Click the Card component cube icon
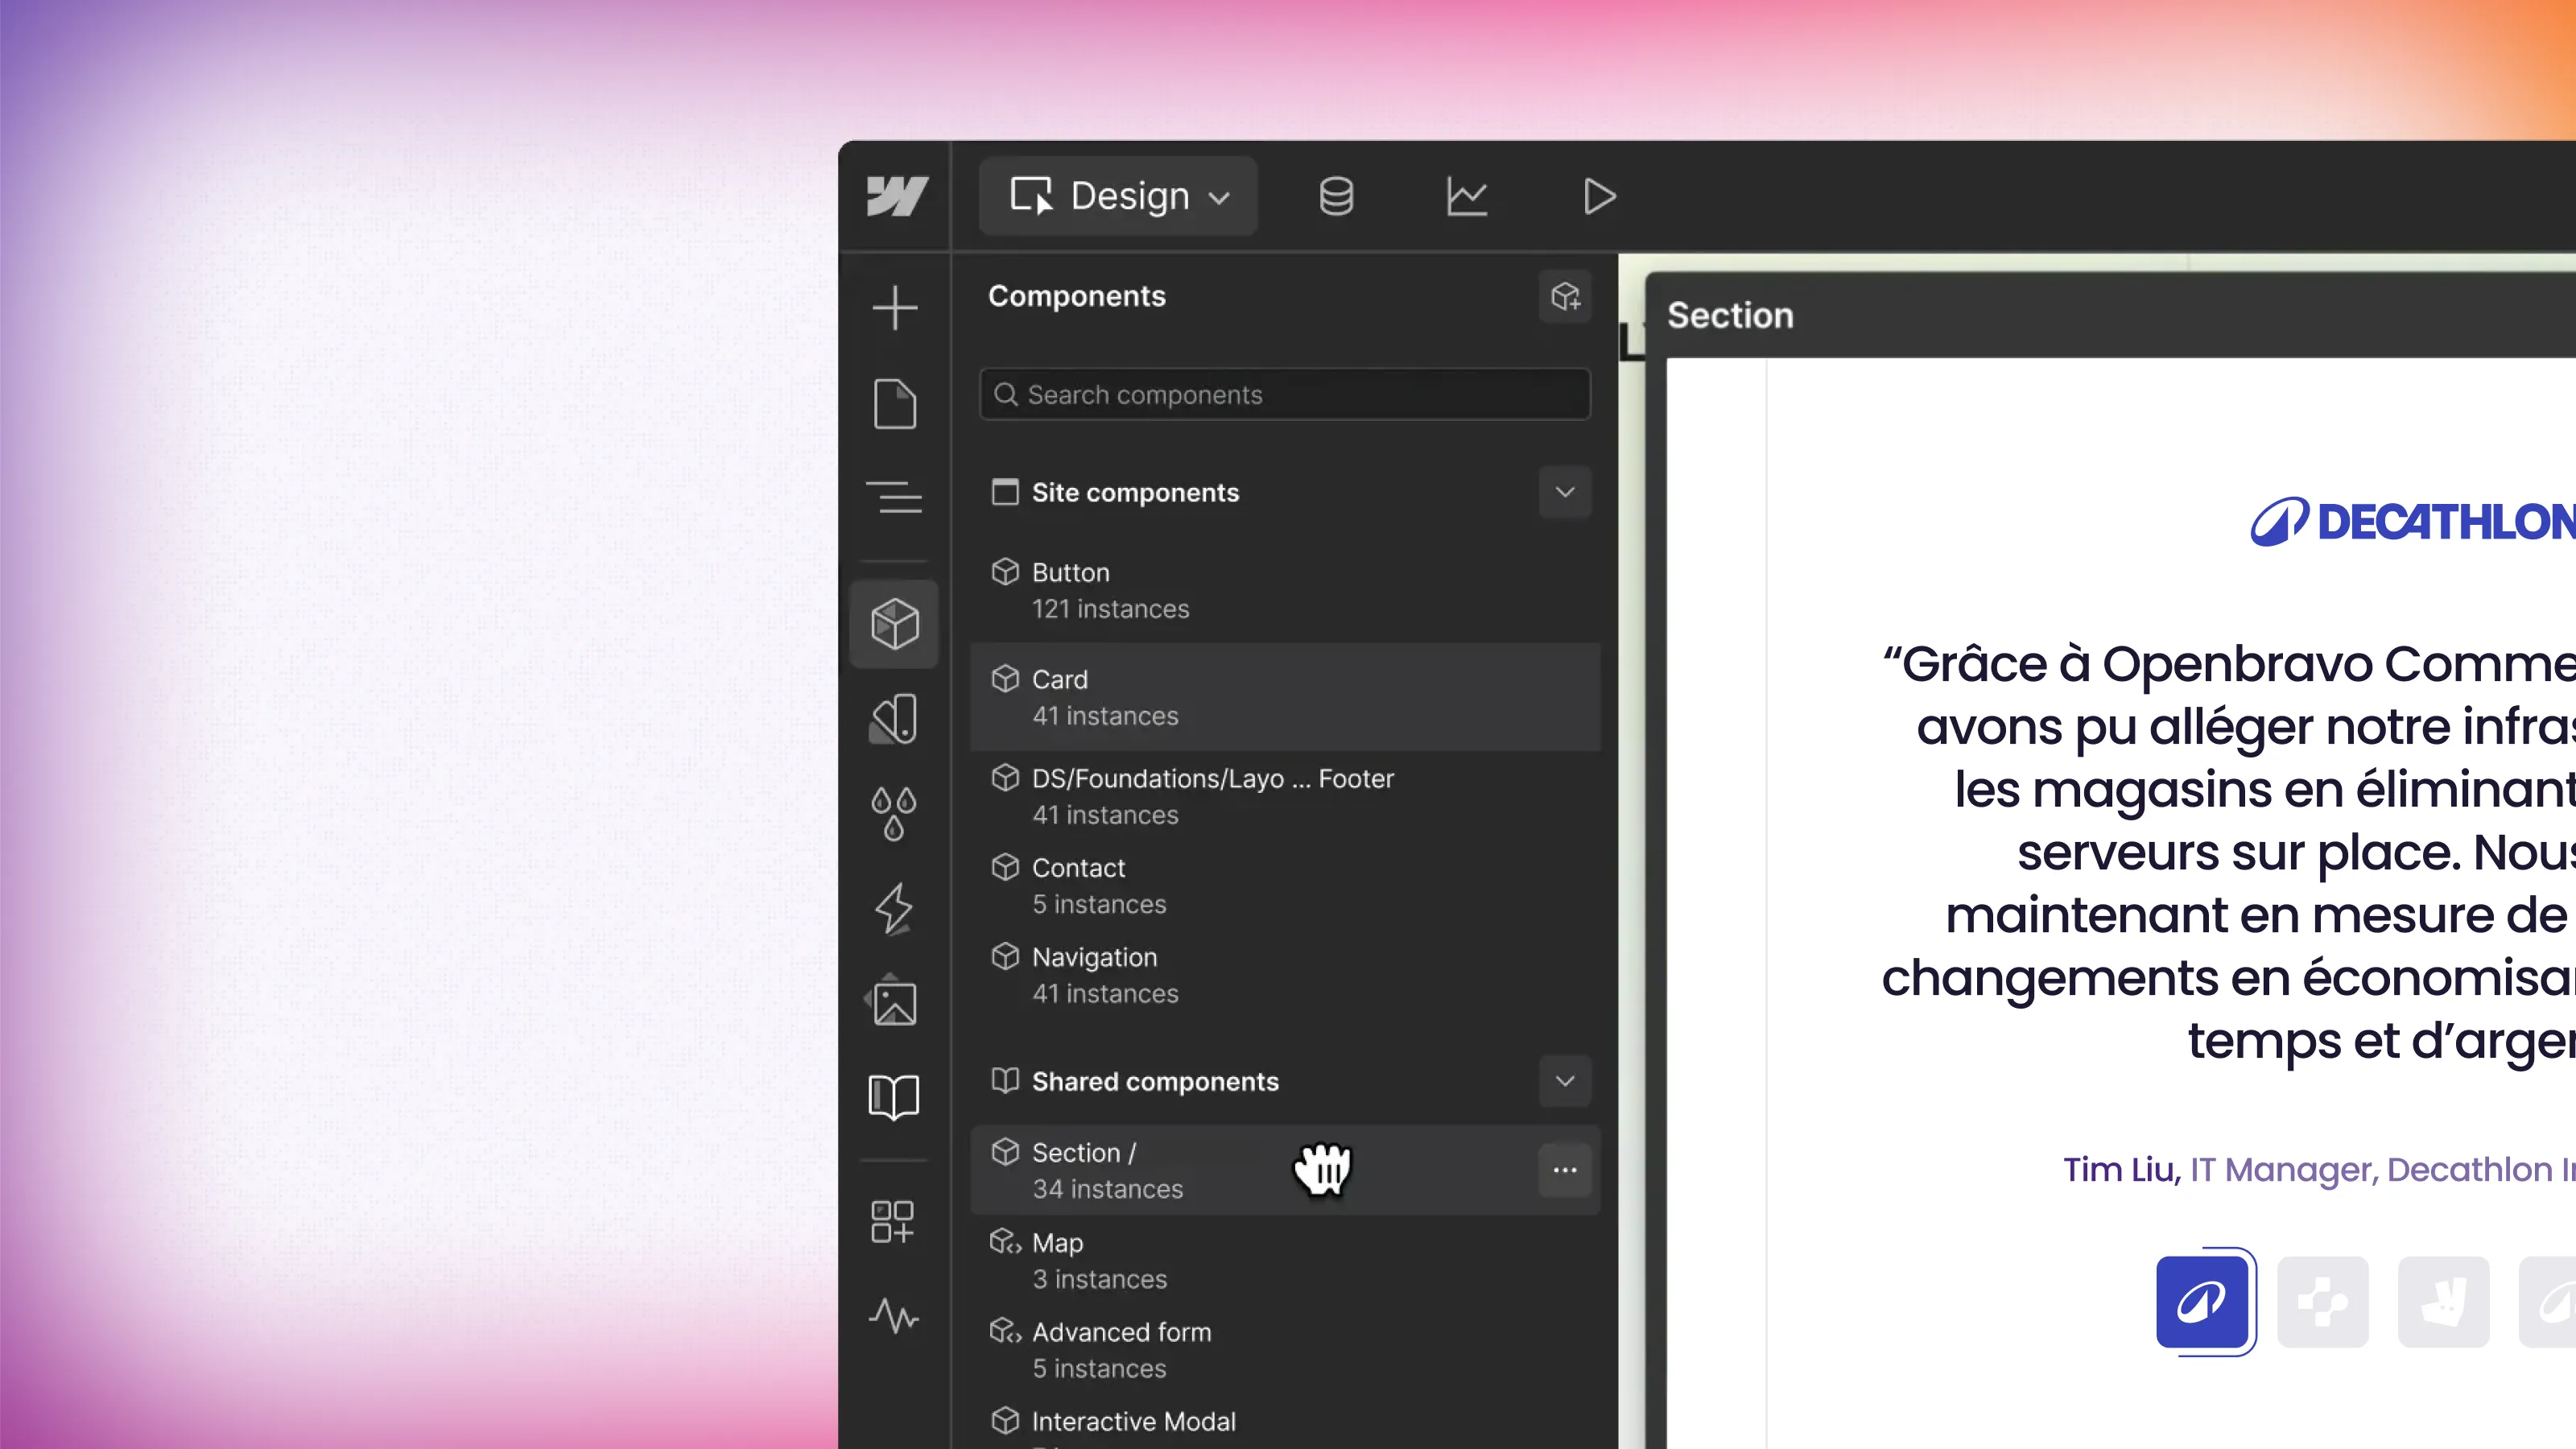 tap(1005, 678)
